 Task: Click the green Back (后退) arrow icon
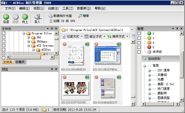[6, 17]
